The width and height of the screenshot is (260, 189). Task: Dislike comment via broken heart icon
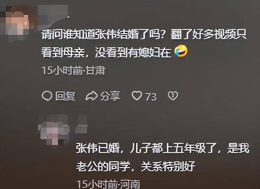pos(173,96)
